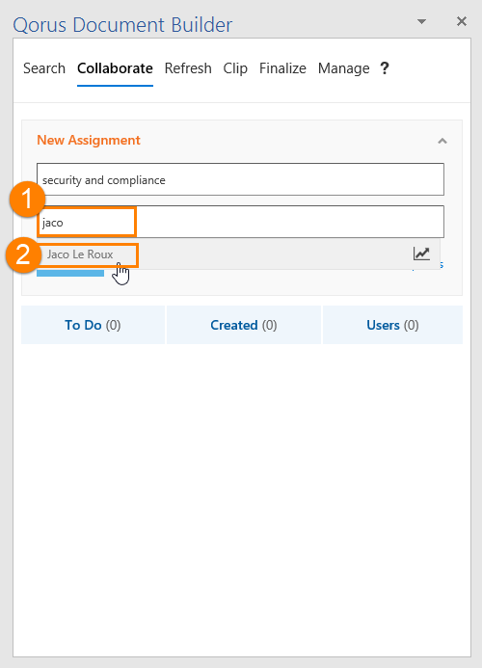Switch to the Search tab
The width and height of the screenshot is (482, 668).
[44, 68]
